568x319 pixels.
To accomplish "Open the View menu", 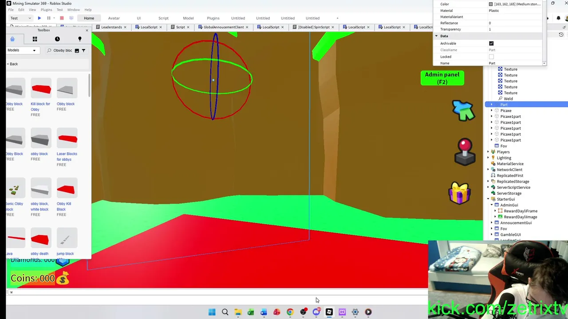I will tap(32, 10).
